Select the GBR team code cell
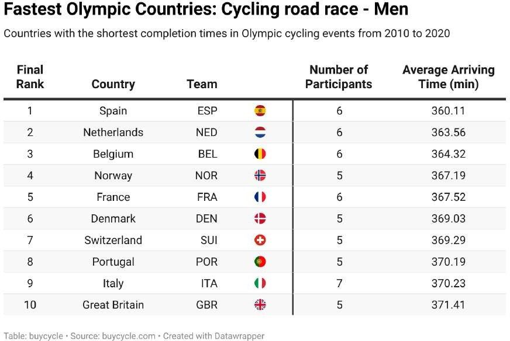 206,304
